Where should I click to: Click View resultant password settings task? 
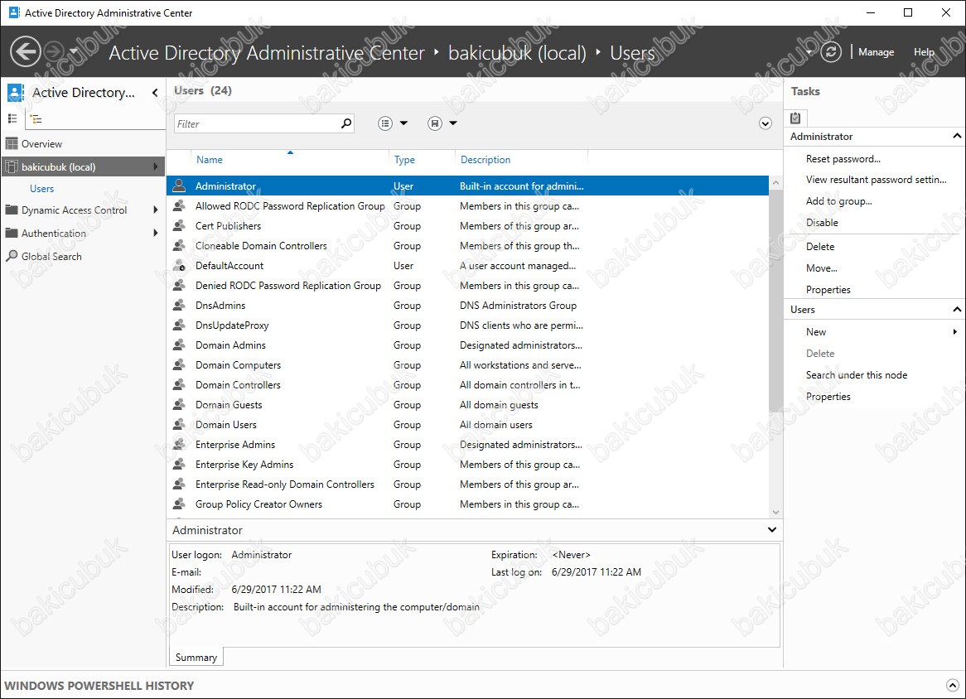tap(876, 180)
